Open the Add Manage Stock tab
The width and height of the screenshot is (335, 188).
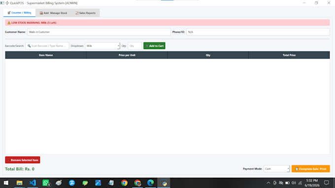53,13
